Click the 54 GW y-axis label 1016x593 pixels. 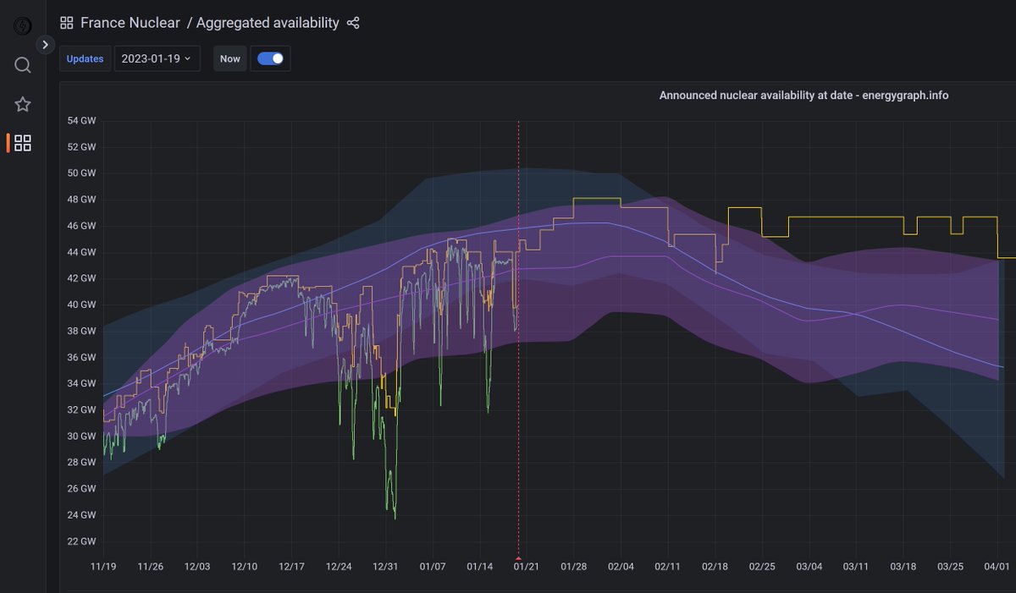[x=82, y=120]
